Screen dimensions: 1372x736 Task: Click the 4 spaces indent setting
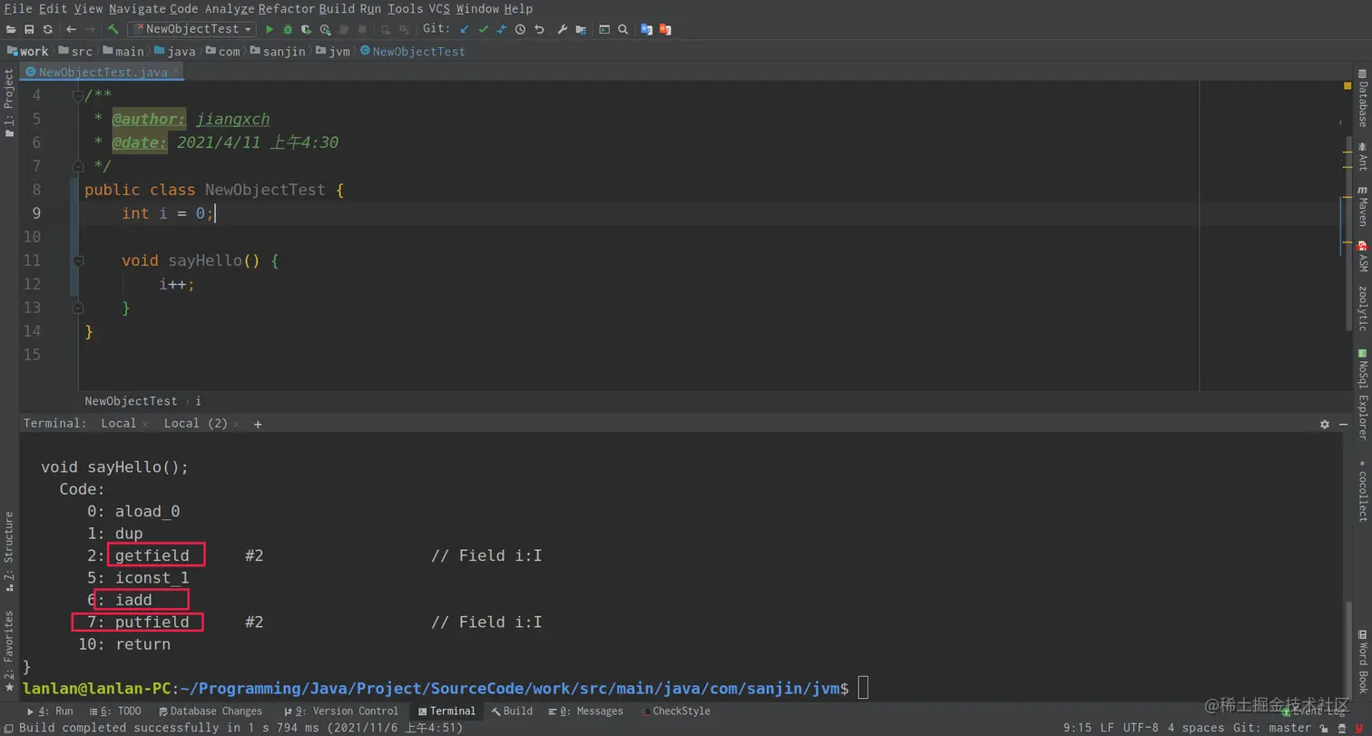[x=1196, y=728]
